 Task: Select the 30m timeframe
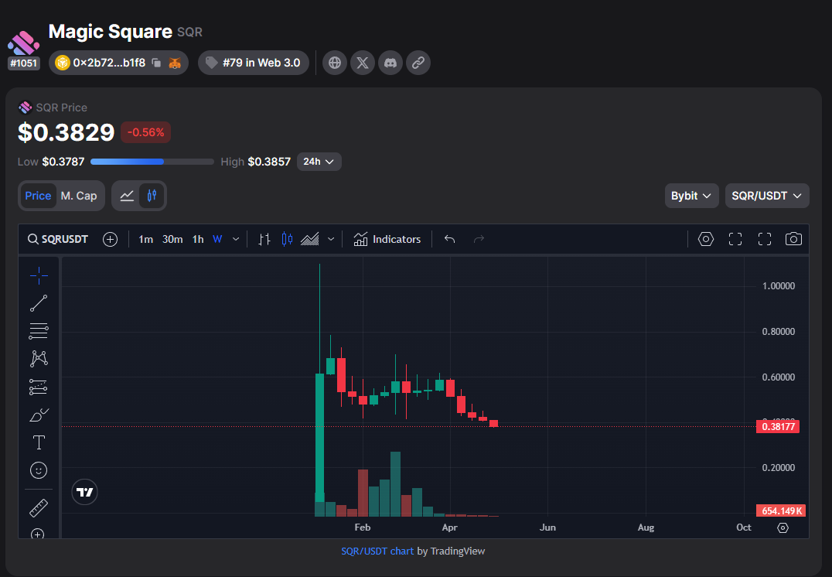(172, 240)
